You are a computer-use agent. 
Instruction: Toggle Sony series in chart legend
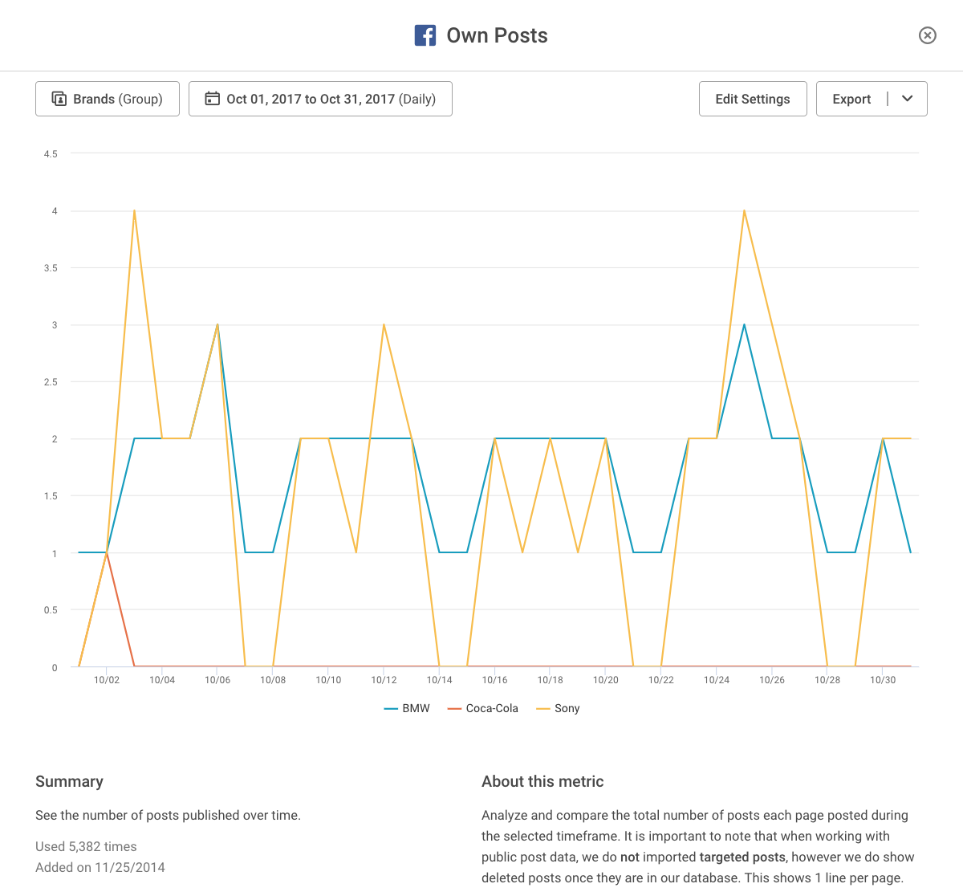pos(558,708)
